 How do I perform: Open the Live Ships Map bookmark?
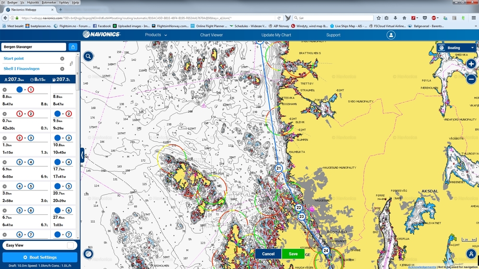[x=348, y=26]
